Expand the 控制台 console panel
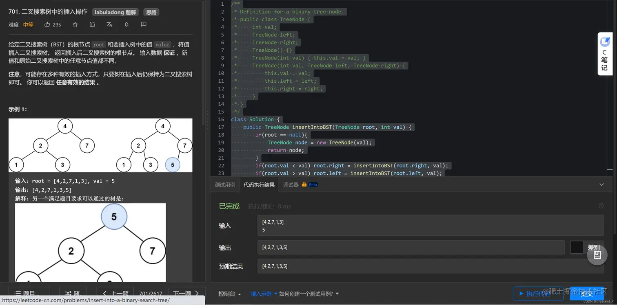Viewport: 617px width, 305px height. coord(229,294)
